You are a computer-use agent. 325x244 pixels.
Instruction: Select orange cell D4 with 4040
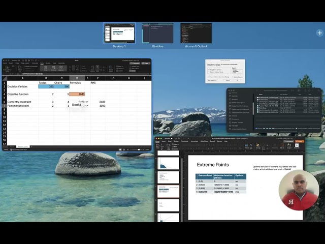(x=77, y=94)
